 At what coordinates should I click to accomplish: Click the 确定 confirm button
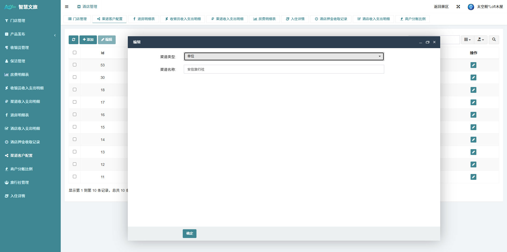pos(190,233)
